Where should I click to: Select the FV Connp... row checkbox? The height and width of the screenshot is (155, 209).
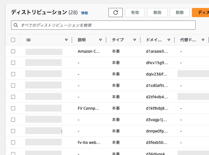13,108
